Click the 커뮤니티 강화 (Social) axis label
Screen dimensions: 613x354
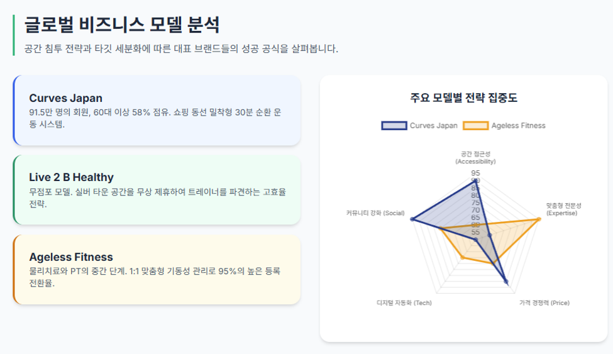tap(375, 213)
